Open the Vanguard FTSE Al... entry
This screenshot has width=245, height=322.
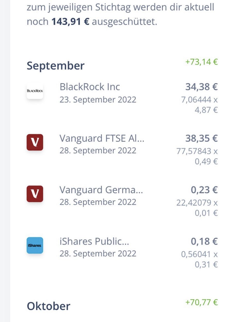pos(102,138)
